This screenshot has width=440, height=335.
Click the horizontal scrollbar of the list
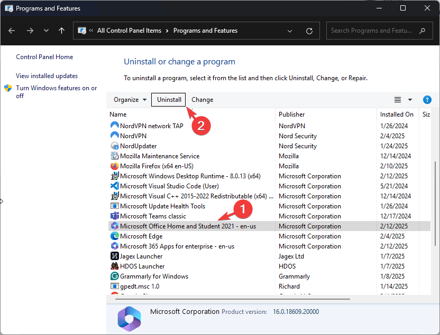(233, 299)
